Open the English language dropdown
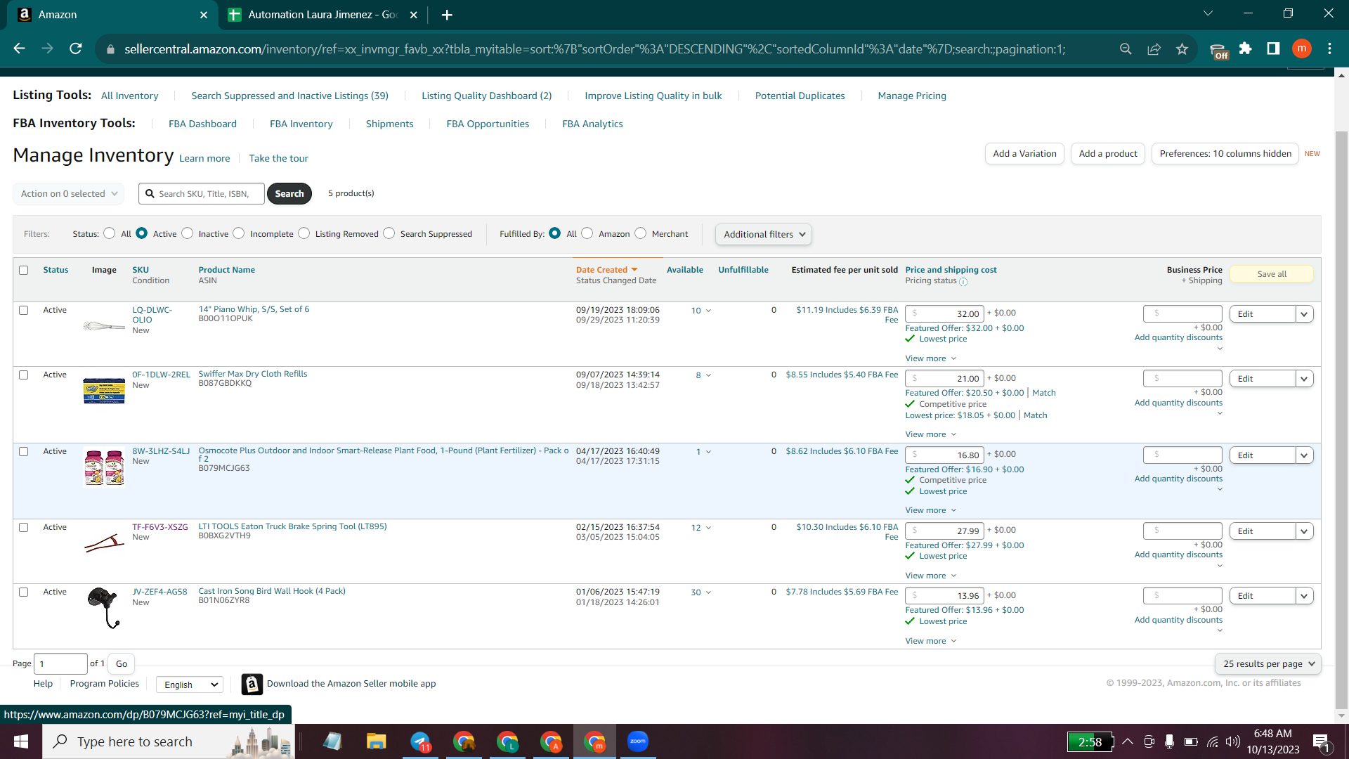Image resolution: width=1349 pixels, height=759 pixels. (x=190, y=685)
